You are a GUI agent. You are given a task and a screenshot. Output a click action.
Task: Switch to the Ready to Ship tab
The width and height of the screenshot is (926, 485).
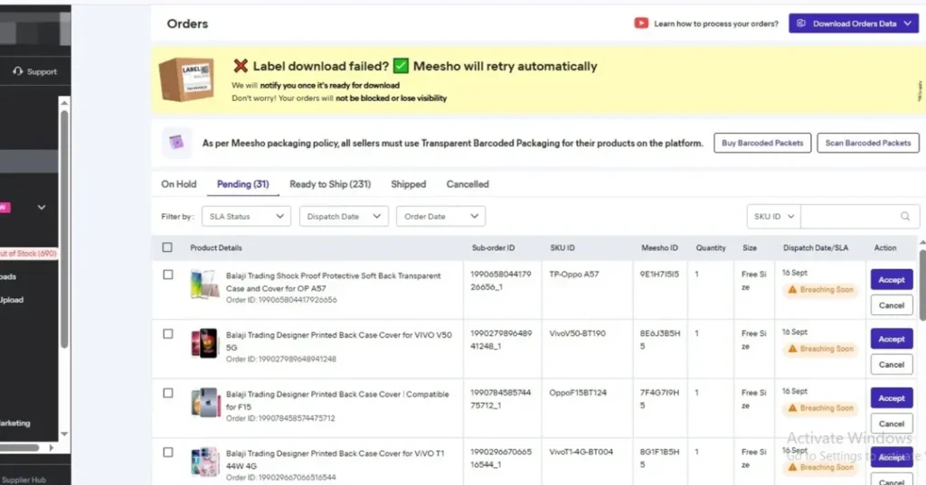tap(330, 184)
